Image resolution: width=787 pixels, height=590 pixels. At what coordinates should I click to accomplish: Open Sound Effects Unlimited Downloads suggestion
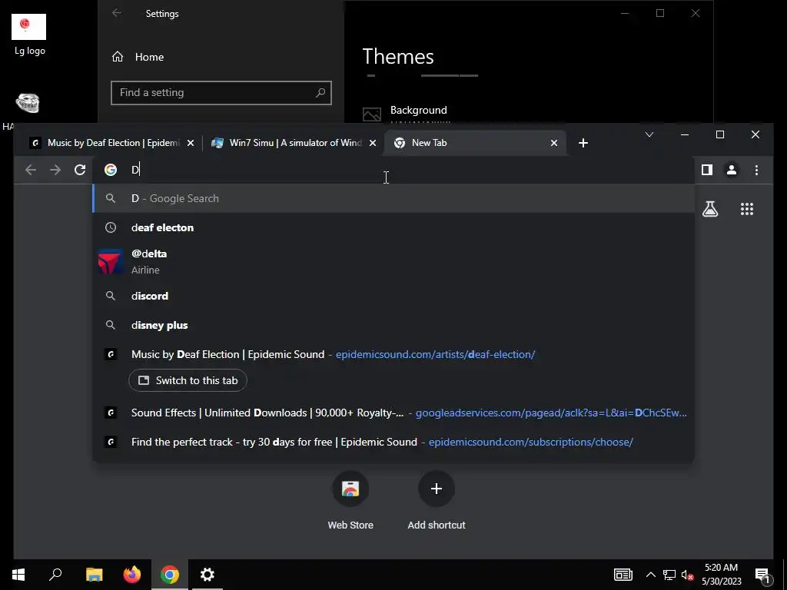tap(393, 413)
